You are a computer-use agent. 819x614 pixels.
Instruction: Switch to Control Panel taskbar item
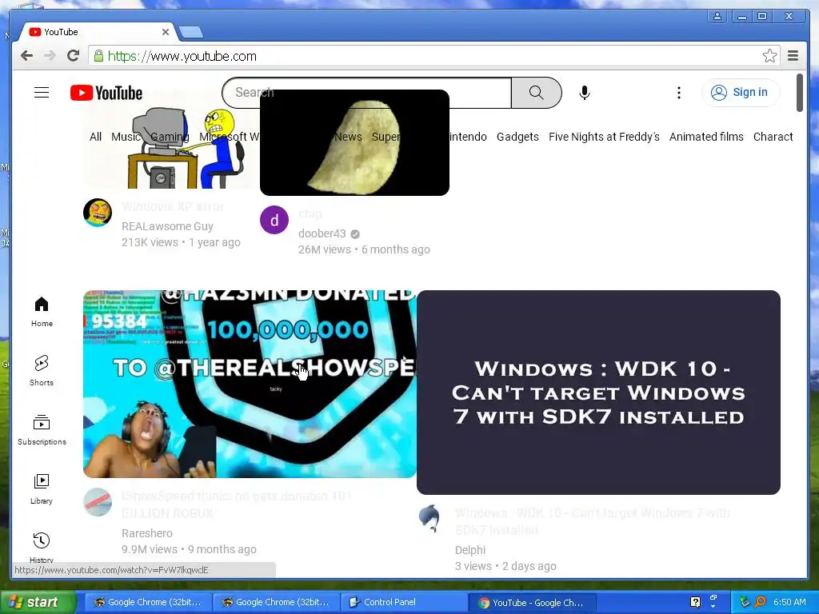(x=405, y=602)
